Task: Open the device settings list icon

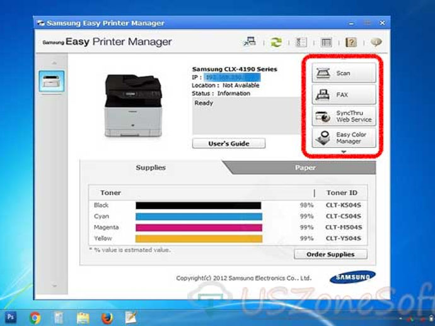Action: 301,42
